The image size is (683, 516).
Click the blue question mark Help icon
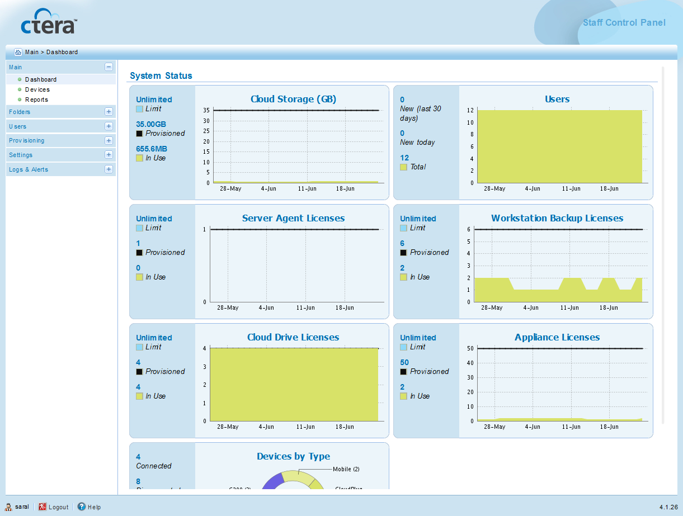click(x=82, y=506)
